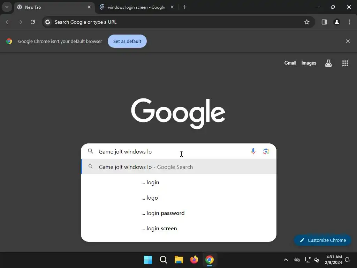Reload the page
Screen dimensions: 357x268
(33, 22)
